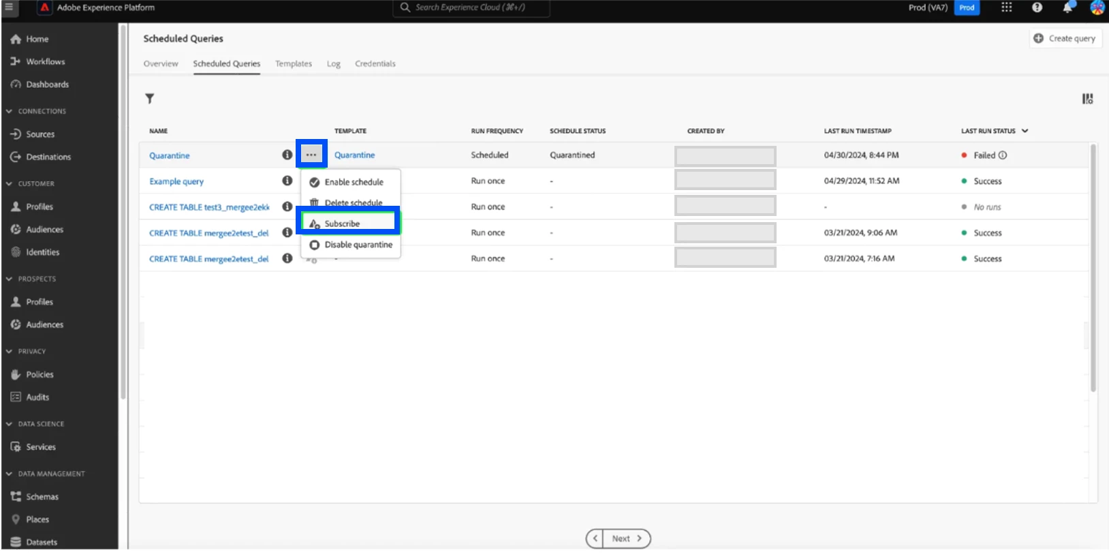This screenshot has width=1109, height=556.
Task: Switch to the Templates tab
Action: coord(294,63)
